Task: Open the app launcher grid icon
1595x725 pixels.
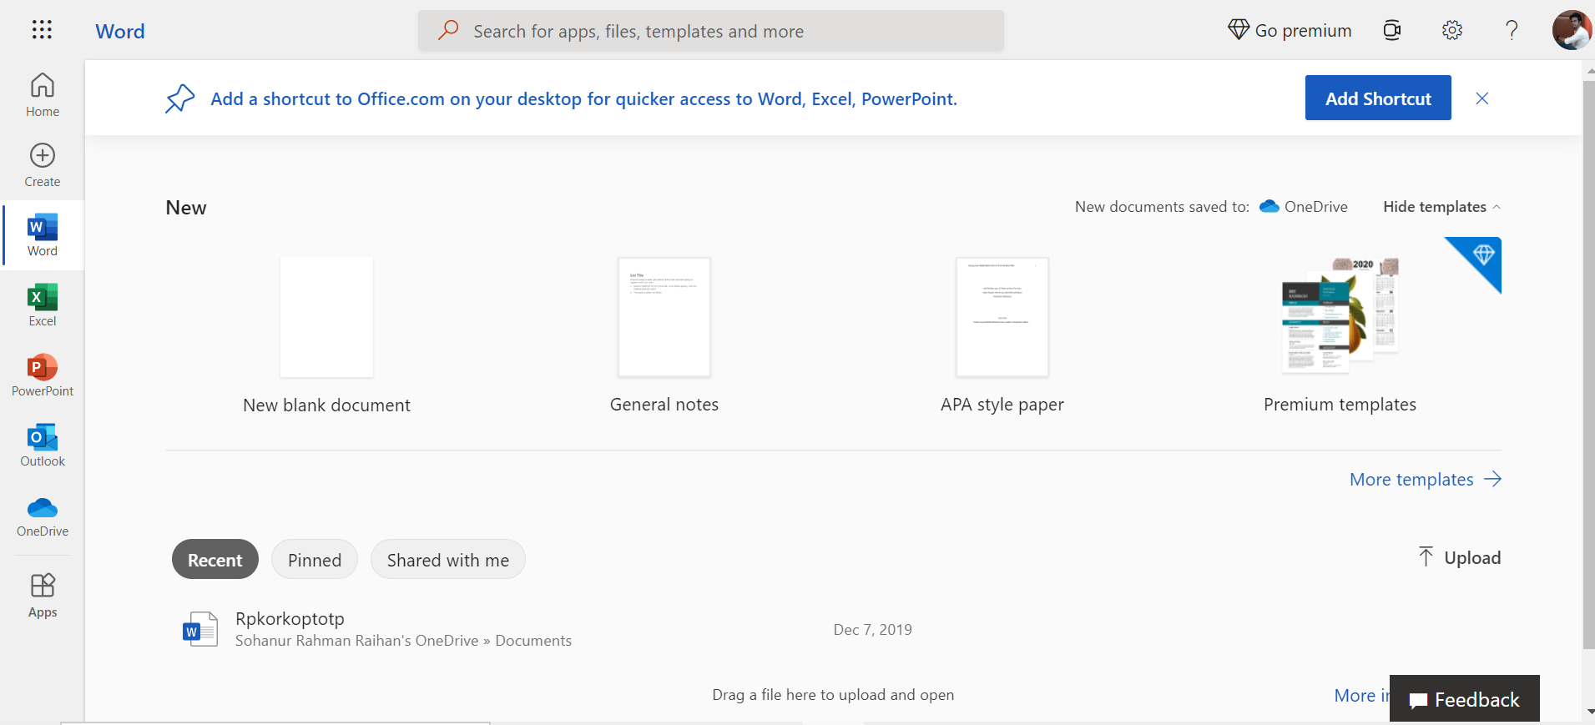Action: [42, 30]
